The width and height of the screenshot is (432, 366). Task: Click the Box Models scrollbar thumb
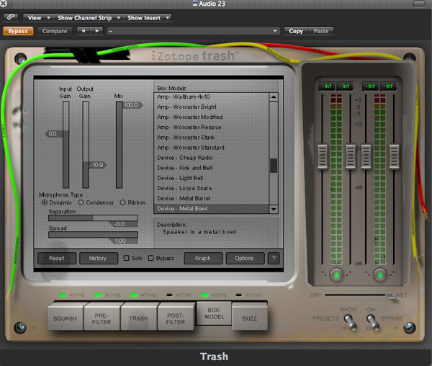274,166
